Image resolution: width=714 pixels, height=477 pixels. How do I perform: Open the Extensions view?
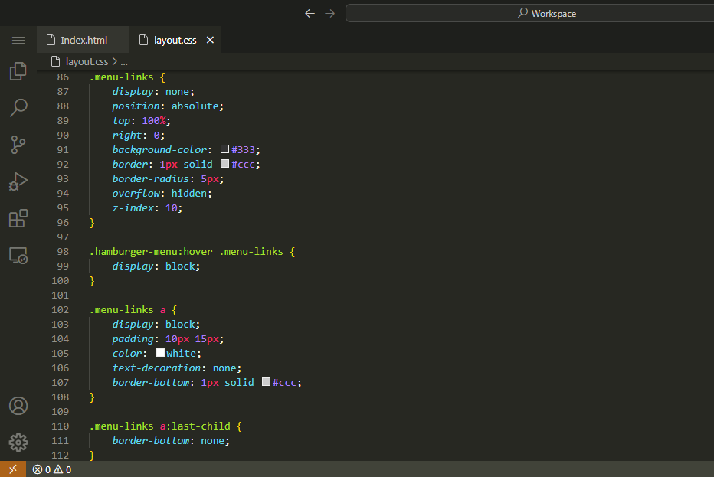point(18,219)
